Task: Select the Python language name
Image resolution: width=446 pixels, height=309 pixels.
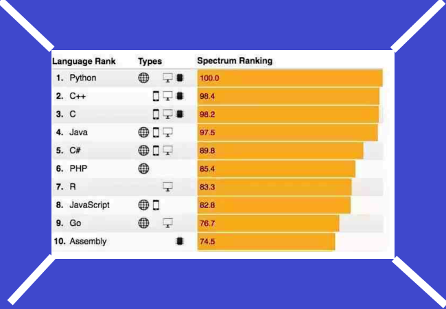Action: point(83,78)
